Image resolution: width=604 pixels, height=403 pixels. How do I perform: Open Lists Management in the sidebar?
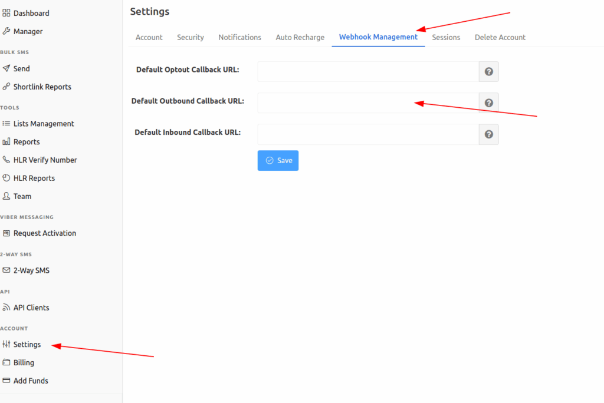click(x=43, y=124)
